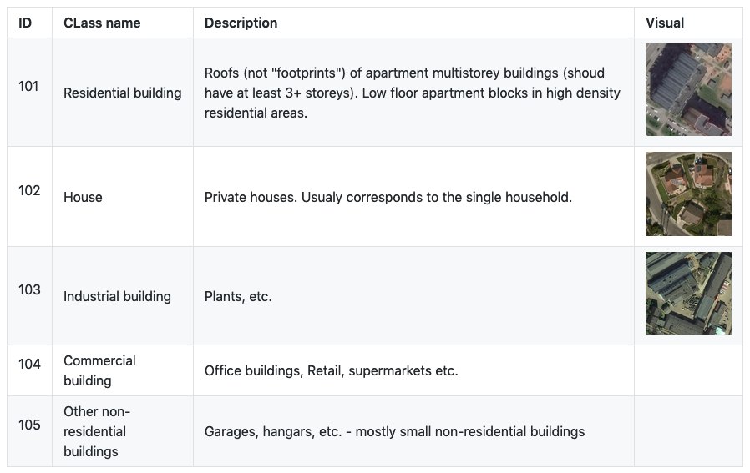Select the Residential building class name

pos(123,93)
